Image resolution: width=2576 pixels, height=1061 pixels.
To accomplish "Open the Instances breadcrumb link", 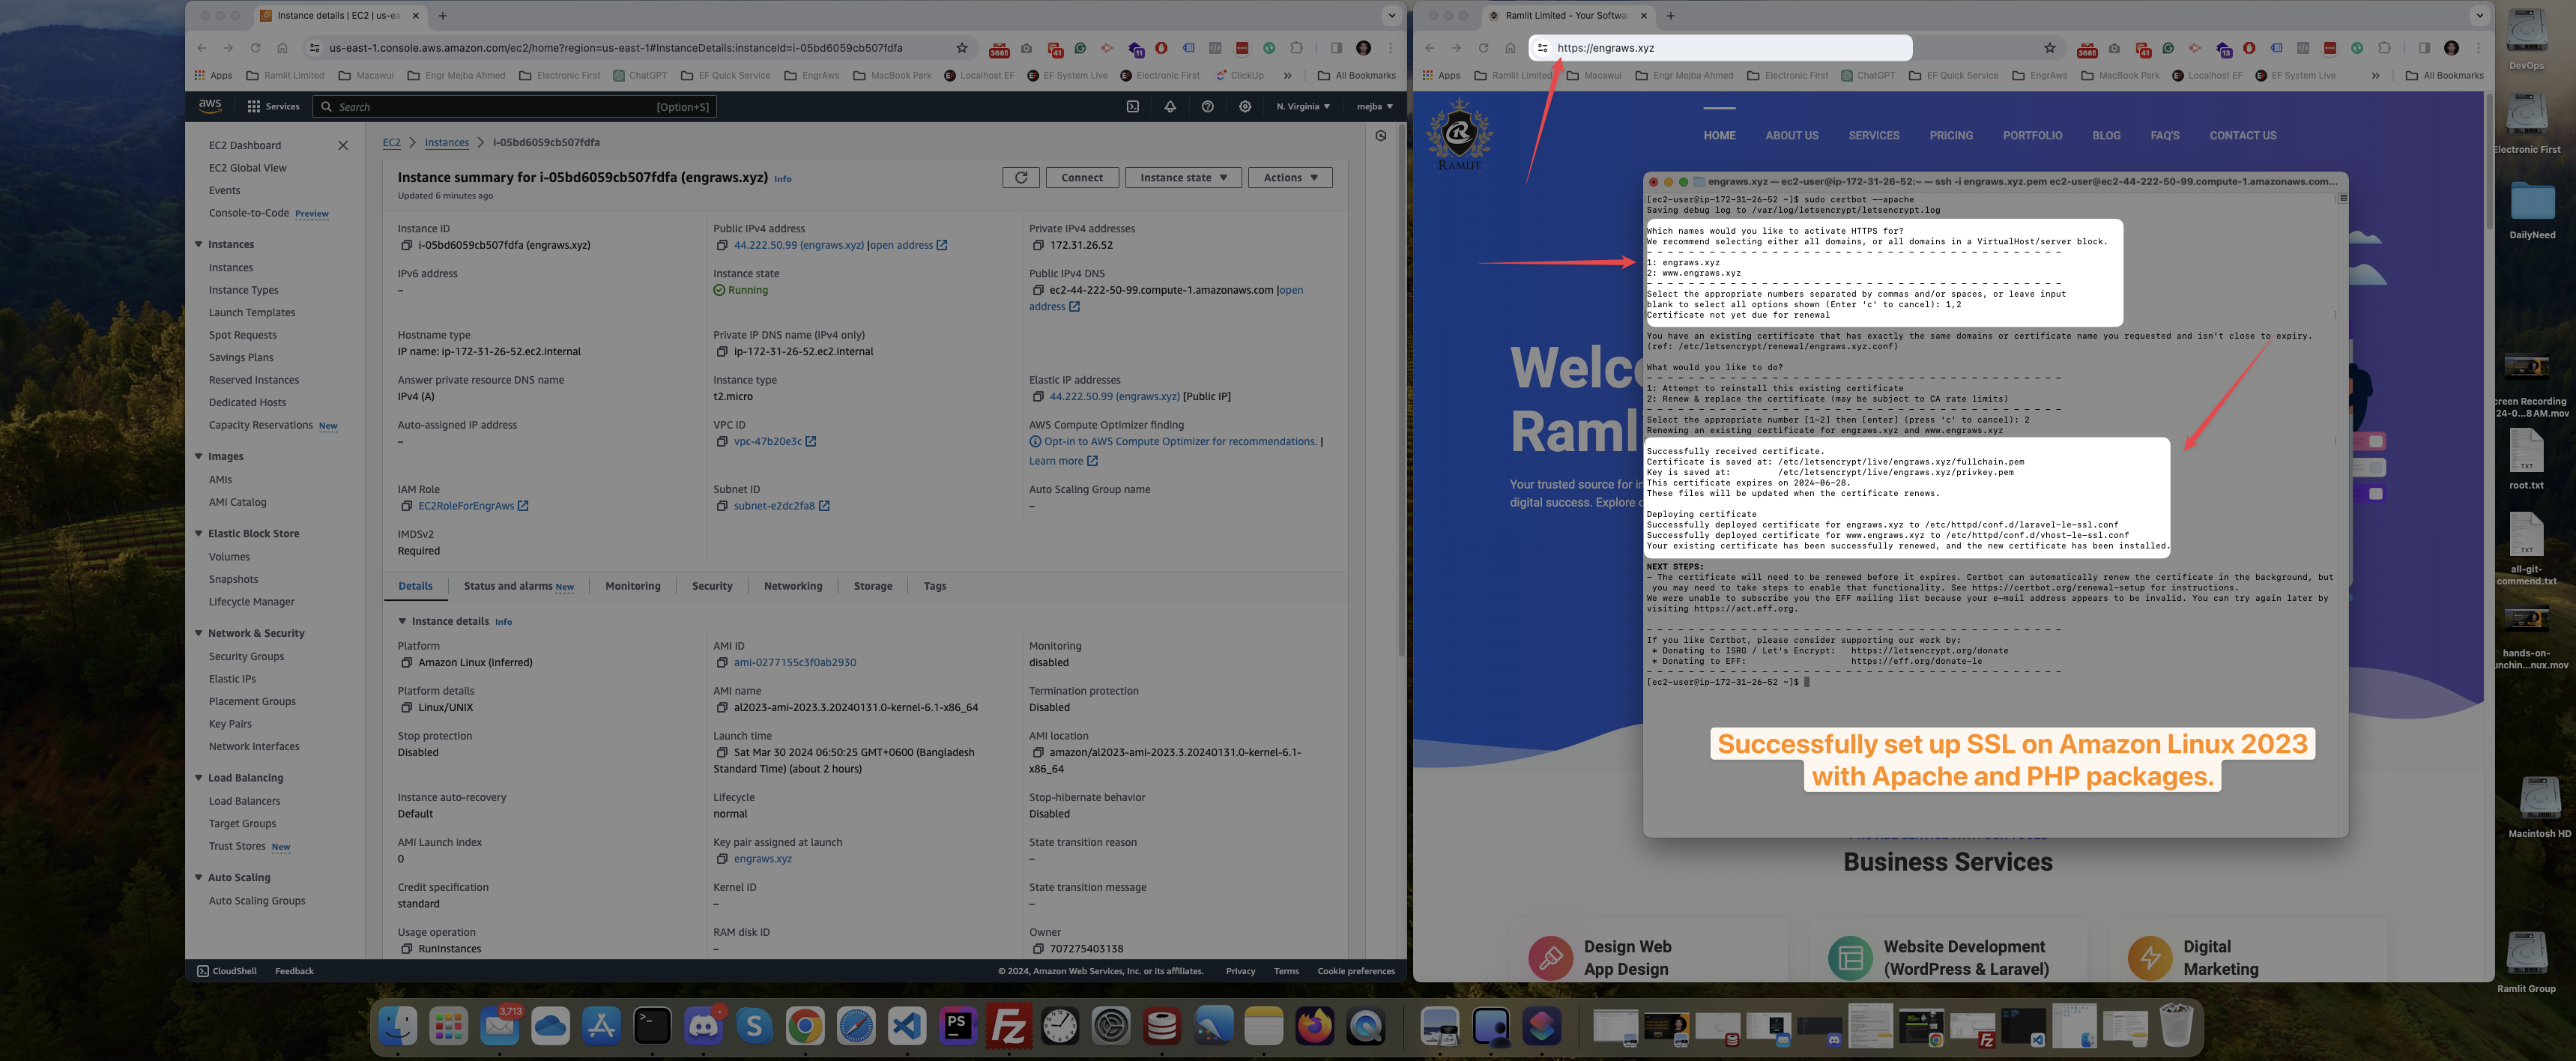I will coord(446,142).
